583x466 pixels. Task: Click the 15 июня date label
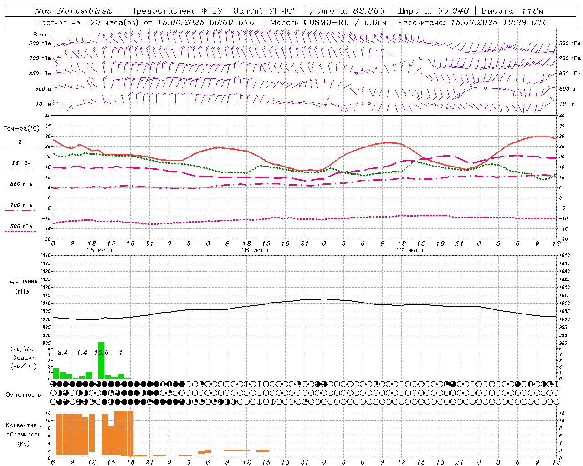100,250
